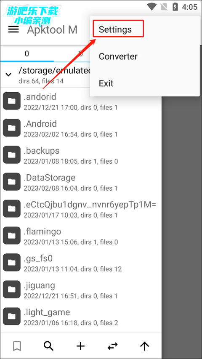Switch to the first tab labeled 0

[x=27, y=54]
